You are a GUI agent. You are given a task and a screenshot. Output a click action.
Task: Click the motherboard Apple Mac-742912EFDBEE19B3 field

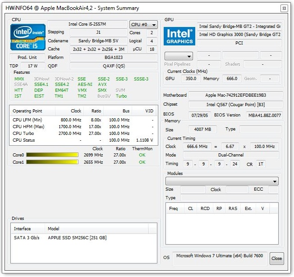[236, 95]
